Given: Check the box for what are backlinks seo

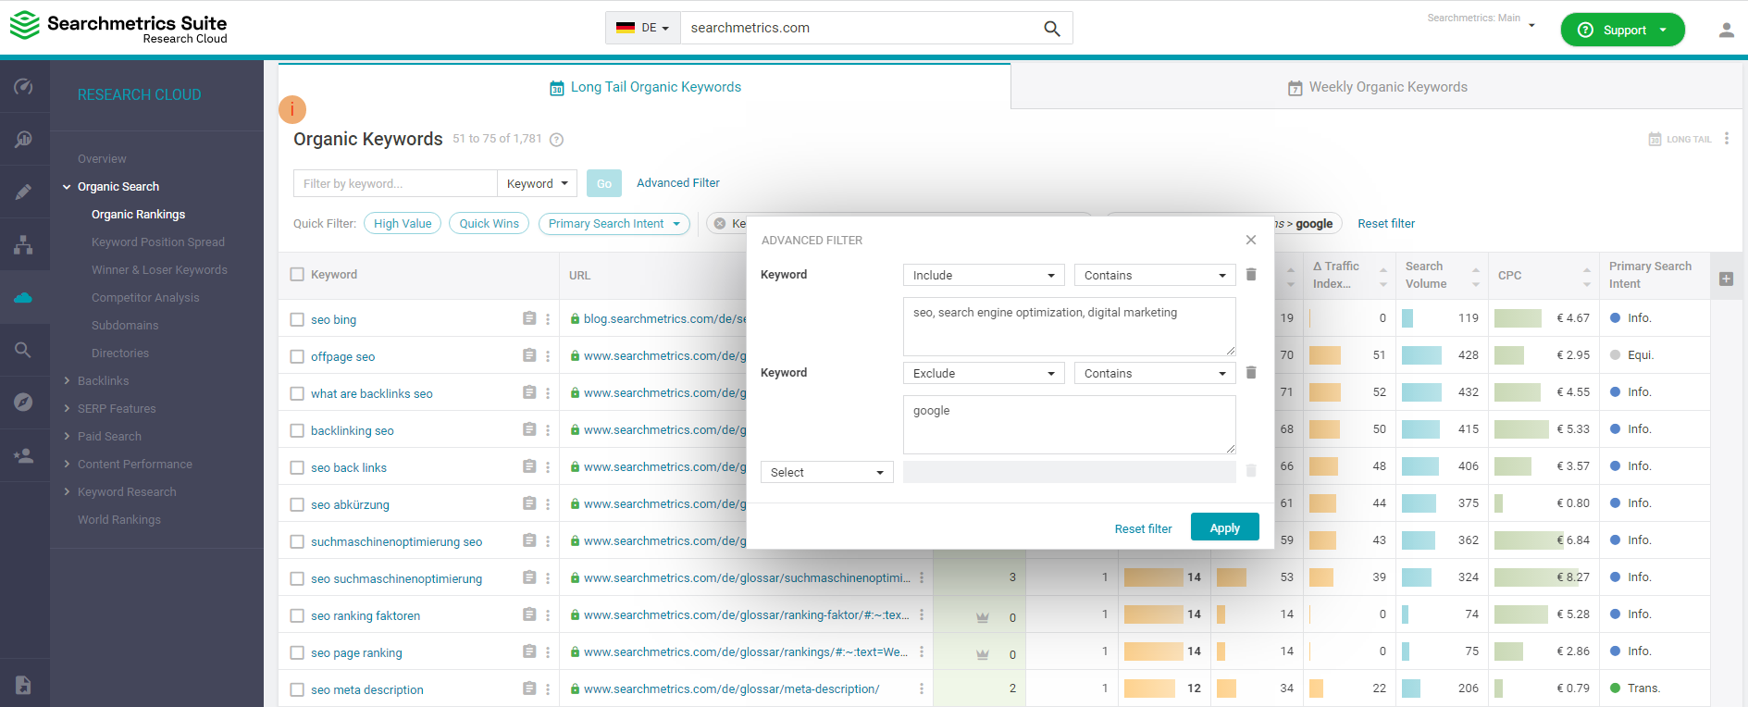Looking at the screenshot, I should point(297,393).
